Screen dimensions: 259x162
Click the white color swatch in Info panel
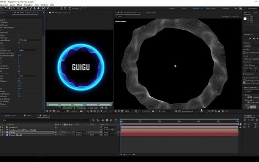(x=245, y=19)
